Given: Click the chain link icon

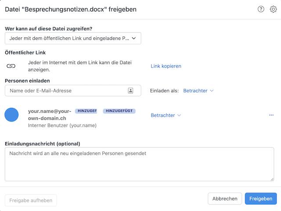Looking at the screenshot, I should tap(11, 66).
